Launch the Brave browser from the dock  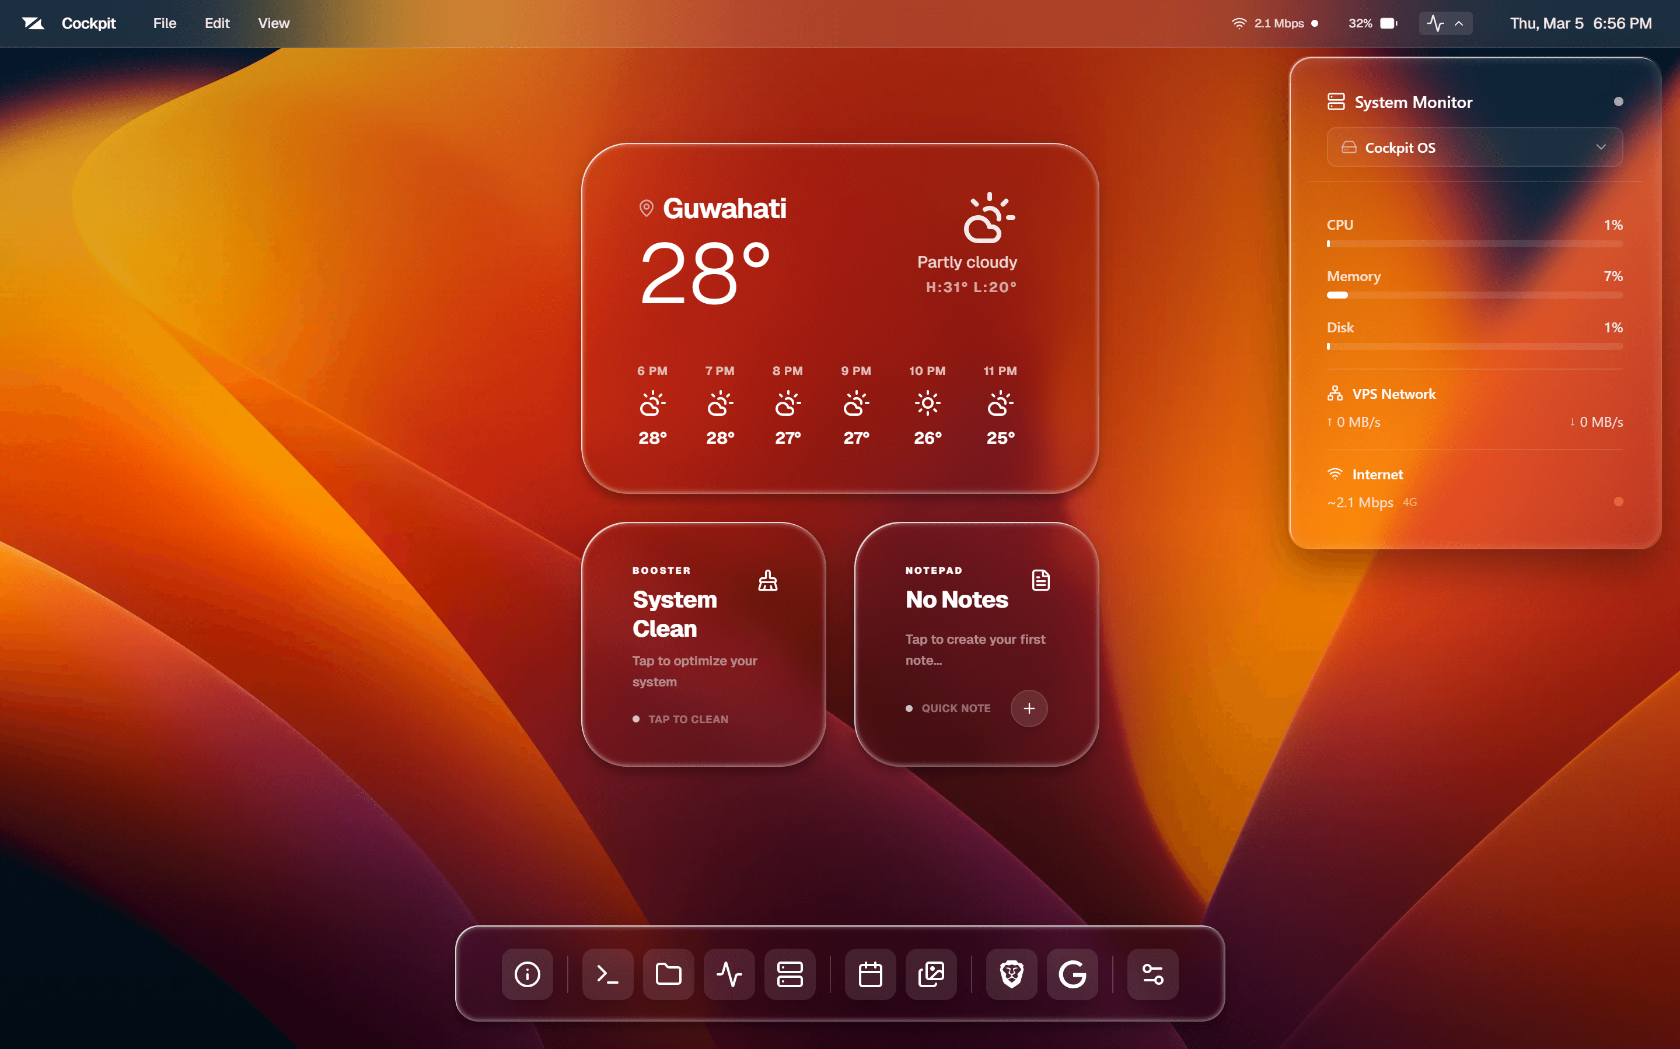[x=1011, y=973]
